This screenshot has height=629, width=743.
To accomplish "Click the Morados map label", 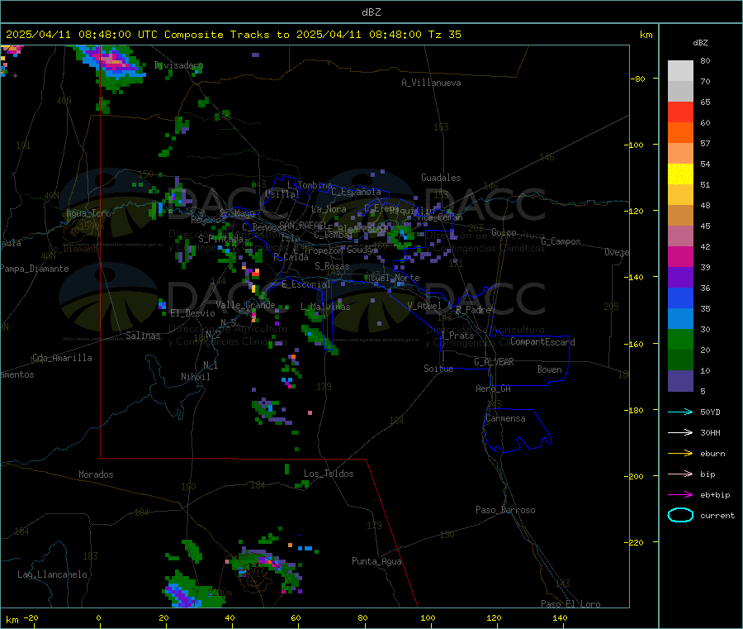I will [x=96, y=474].
